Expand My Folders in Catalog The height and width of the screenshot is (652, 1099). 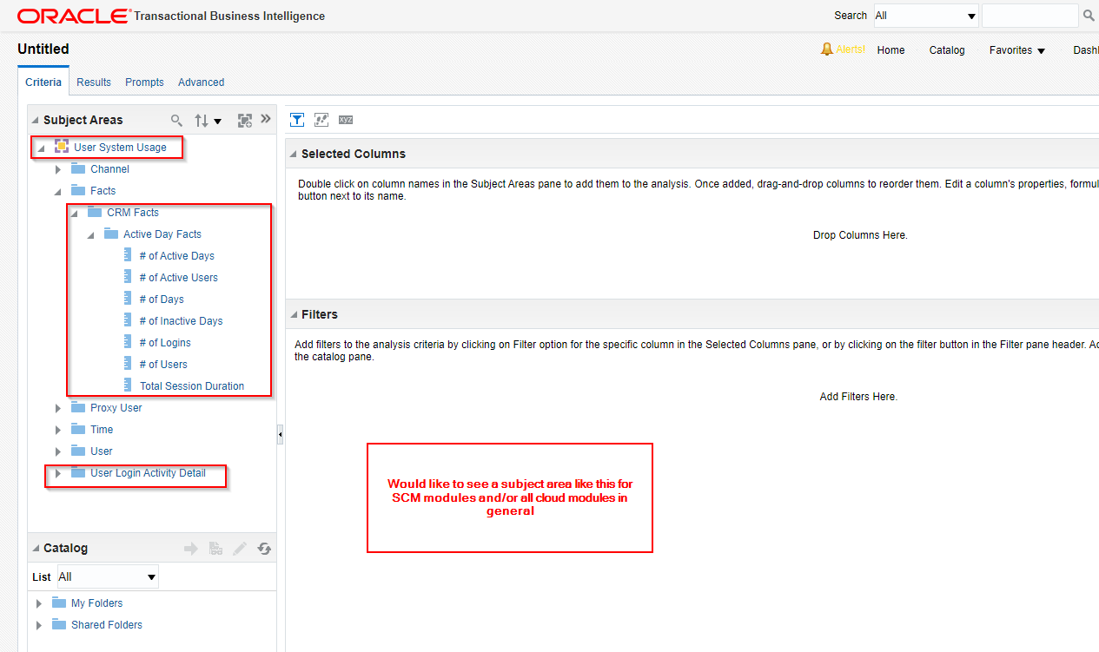39,603
